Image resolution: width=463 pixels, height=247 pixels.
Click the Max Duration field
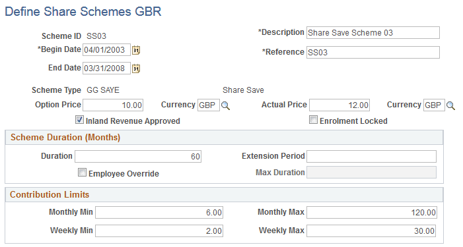(x=371, y=172)
